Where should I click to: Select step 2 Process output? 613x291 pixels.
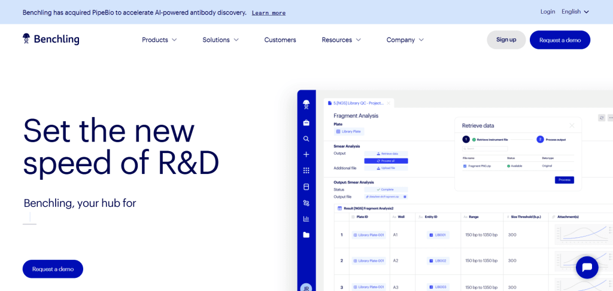[551, 139]
